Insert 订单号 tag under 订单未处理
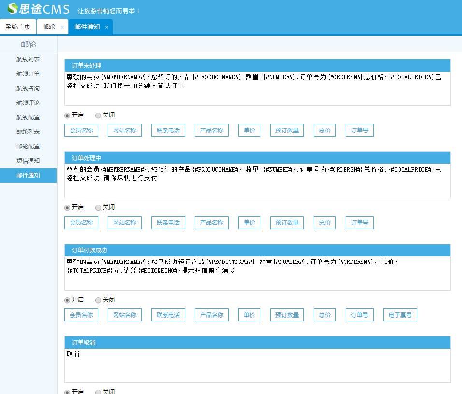Viewport: 462px width, 394px height. pyautogui.click(x=359, y=131)
